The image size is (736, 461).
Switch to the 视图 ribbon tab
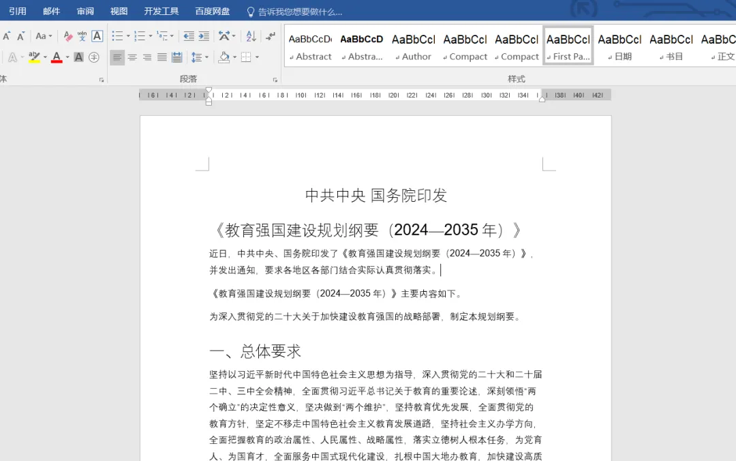[119, 12]
